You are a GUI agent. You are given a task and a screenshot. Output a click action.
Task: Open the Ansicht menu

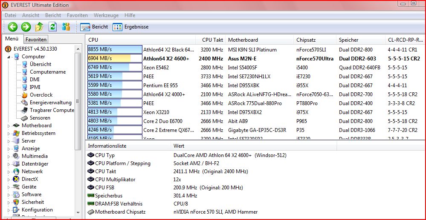[31, 15]
